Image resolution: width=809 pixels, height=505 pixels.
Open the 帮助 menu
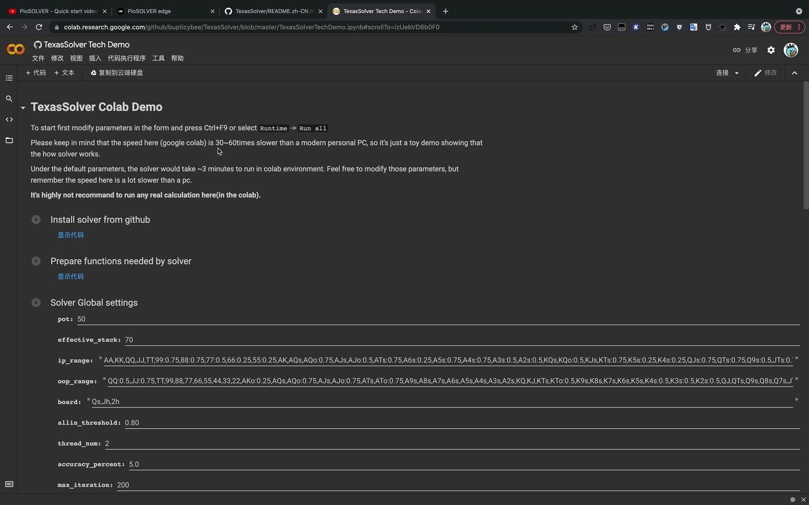coord(177,58)
